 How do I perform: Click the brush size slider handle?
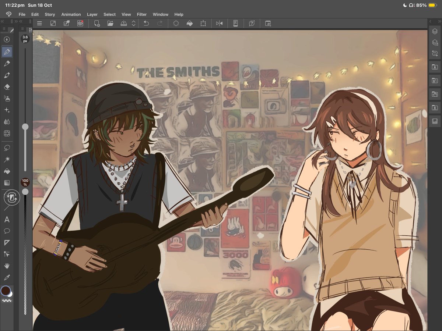pos(25,127)
